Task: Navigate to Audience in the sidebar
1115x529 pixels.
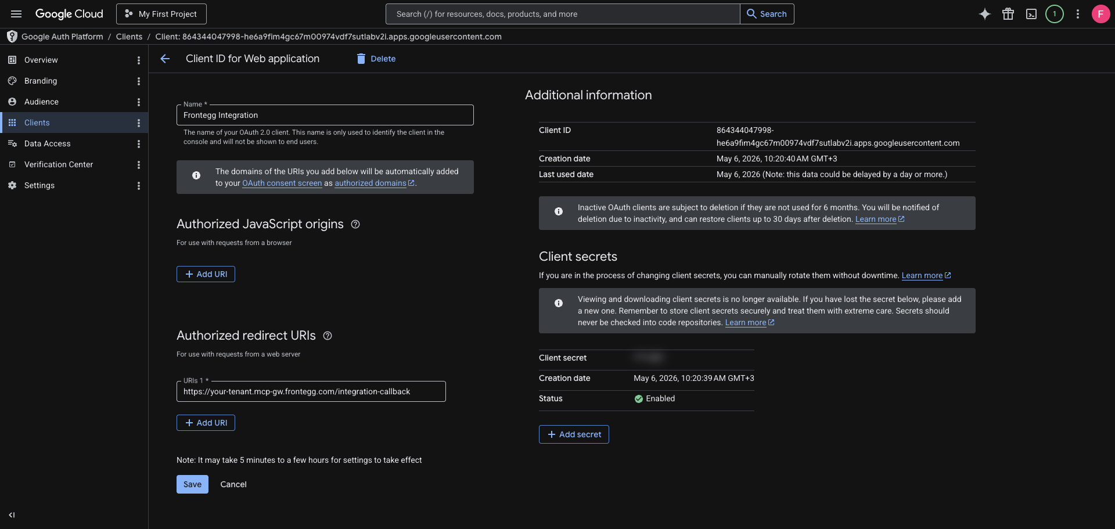Action: pos(74,102)
